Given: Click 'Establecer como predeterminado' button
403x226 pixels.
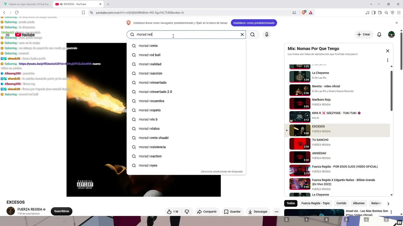Looking at the screenshot, I should click(254, 23).
